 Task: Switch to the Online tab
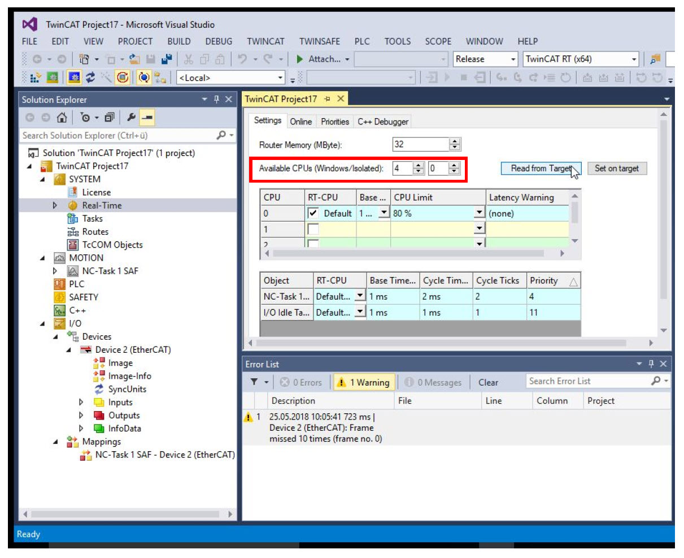(x=300, y=122)
